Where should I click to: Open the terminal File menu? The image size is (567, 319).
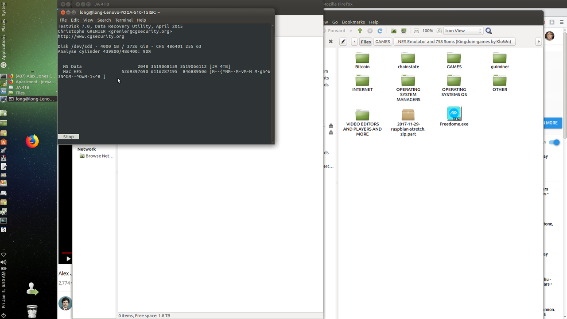click(63, 20)
